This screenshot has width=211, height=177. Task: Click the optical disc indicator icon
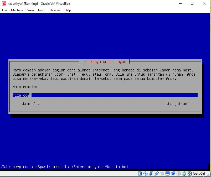145,174
